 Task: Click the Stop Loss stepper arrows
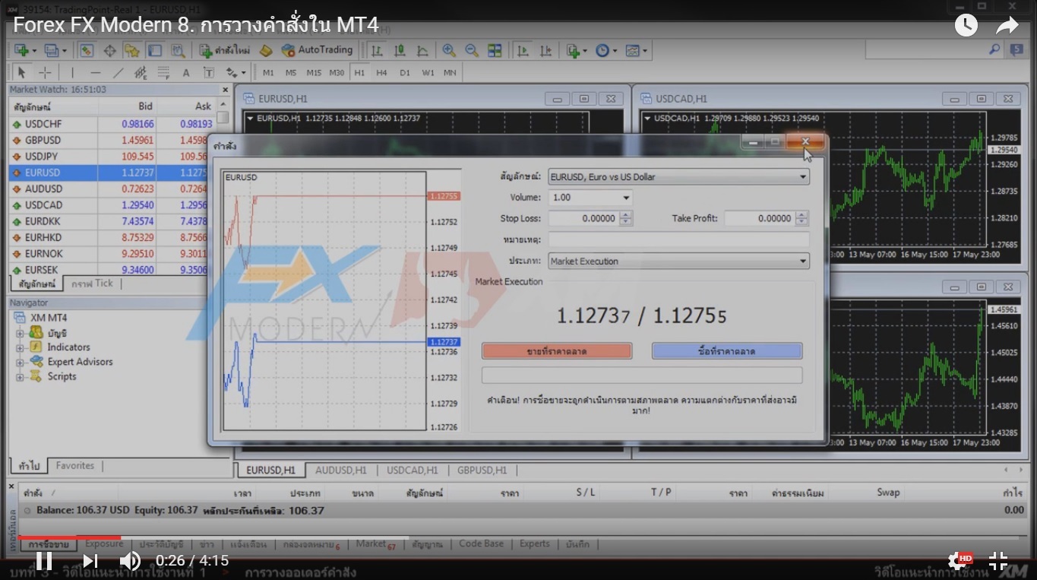(x=625, y=218)
